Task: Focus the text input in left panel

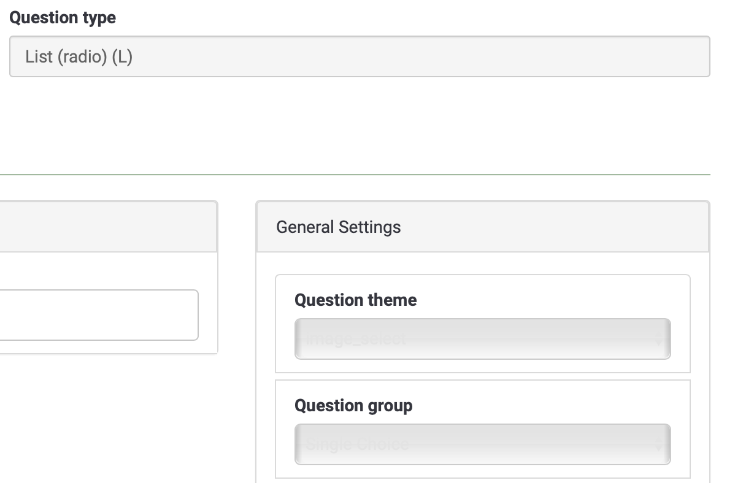Action: click(x=98, y=315)
